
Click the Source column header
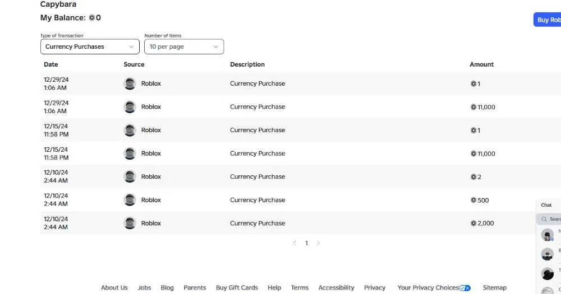[134, 64]
